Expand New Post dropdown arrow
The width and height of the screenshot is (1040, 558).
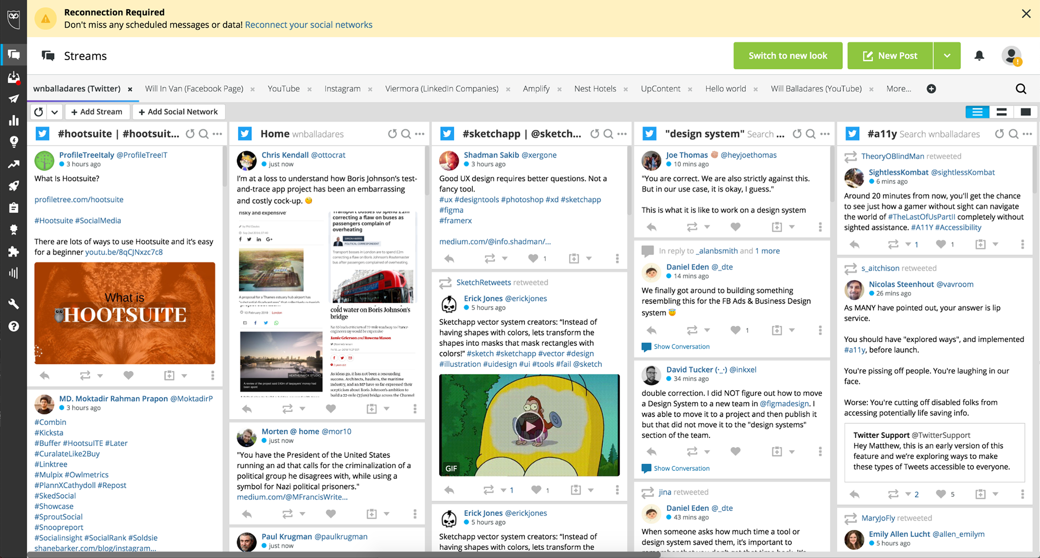click(947, 56)
